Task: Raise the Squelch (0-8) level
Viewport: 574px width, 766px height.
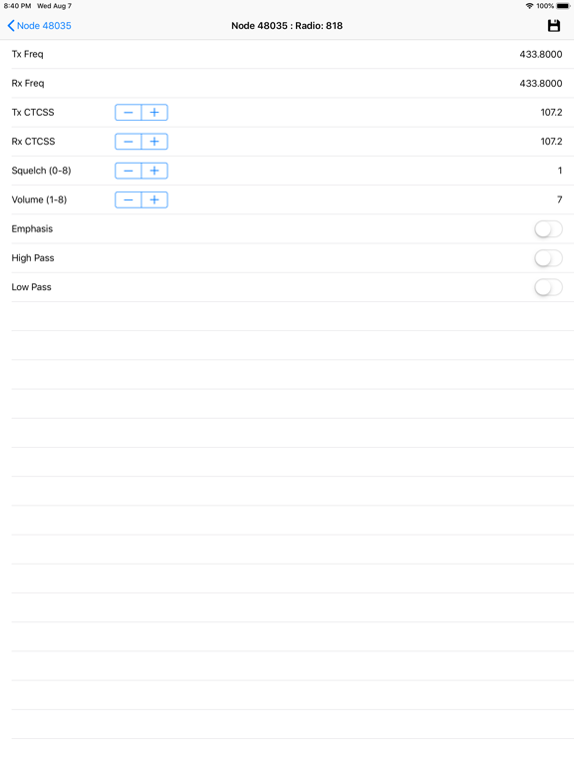Action: coord(154,171)
